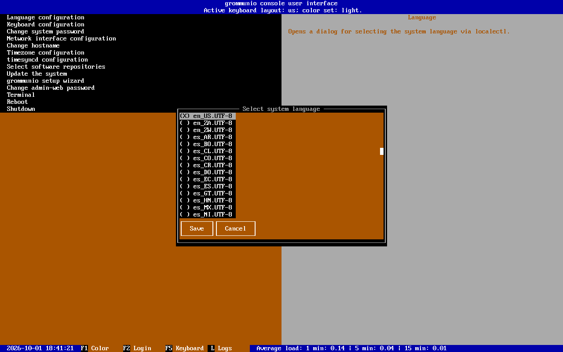This screenshot has height=352, width=563.
Task: Click the date and time in footer
Action: (x=40, y=348)
